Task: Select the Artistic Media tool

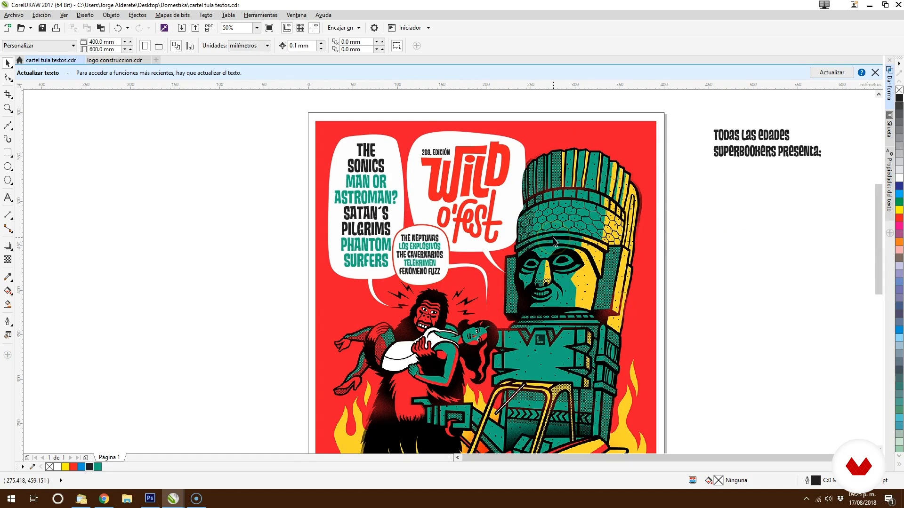Action: [8, 139]
